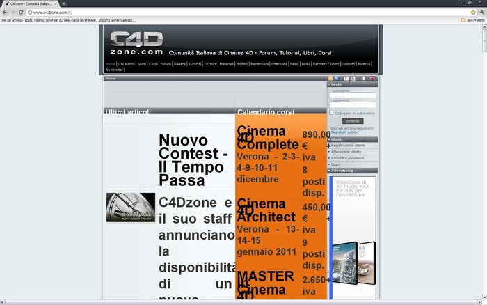
Task: Open the Gallery menu item
Action: click(179, 64)
